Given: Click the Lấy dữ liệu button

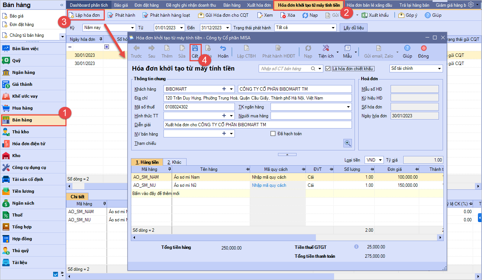Looking at the screenshot, I should (x=353, y=28).
